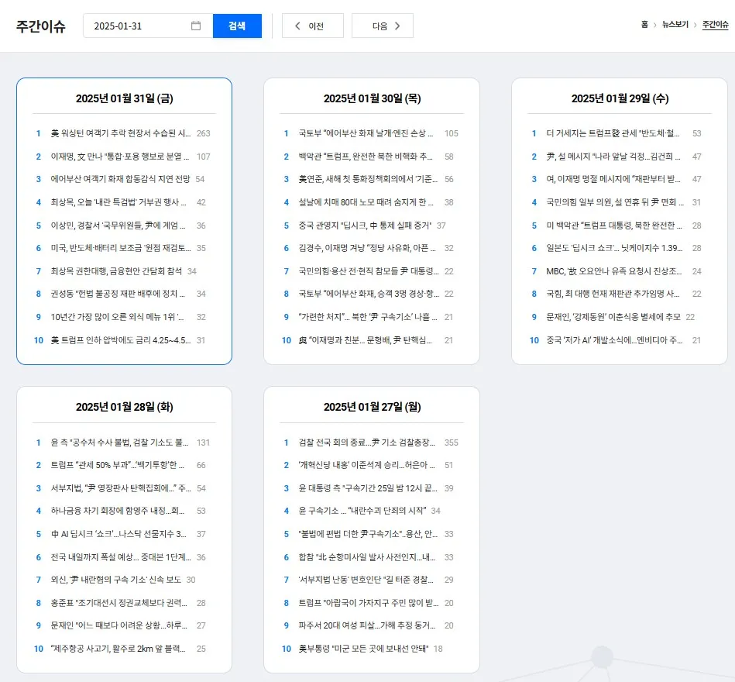Open headline 파주서 20대 여성 피살…가해 추정 동거
Screen dimensions: 735x682
pos(366,625)
